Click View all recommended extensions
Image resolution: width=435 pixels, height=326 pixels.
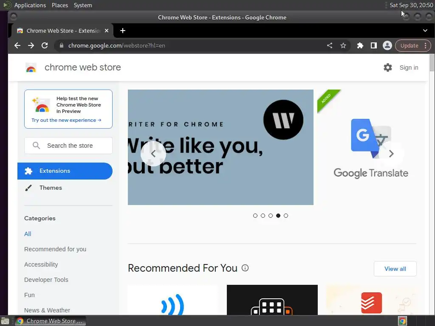coord(395,269)
